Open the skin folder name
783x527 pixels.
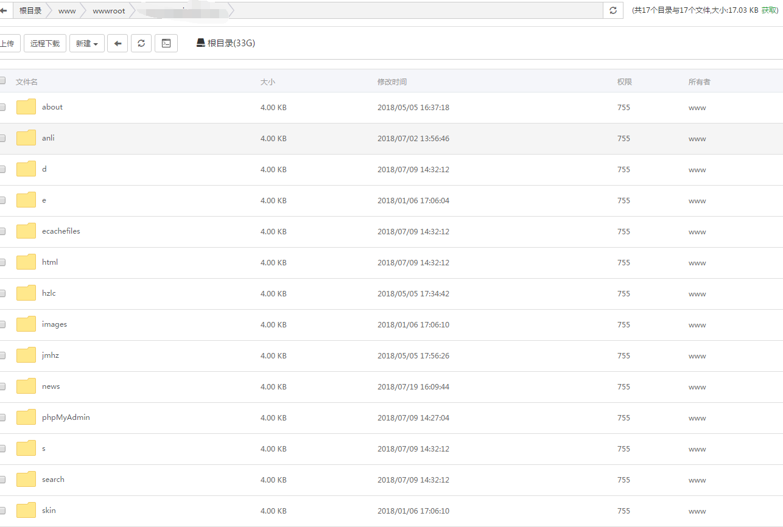pyautogui.click(x=49, y=511)
